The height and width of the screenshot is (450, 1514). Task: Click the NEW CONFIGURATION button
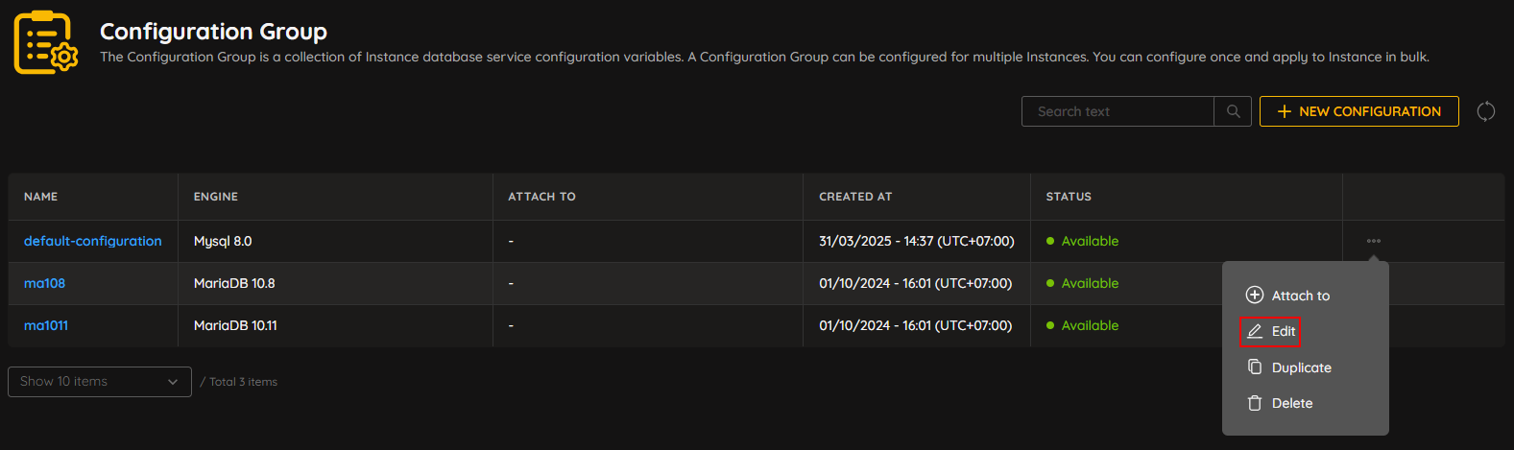pos(1358,111)
